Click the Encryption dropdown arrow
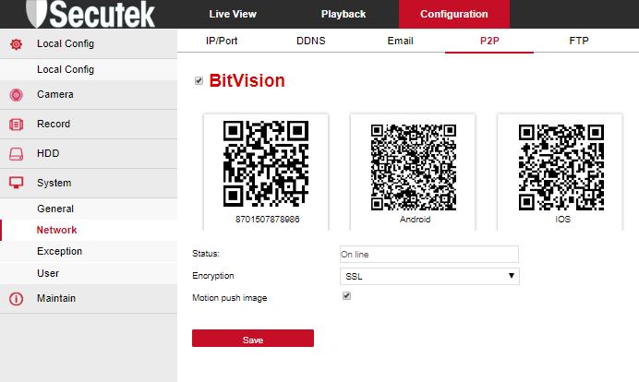Viewport: 639px width, 382px height. click(511, 276)
